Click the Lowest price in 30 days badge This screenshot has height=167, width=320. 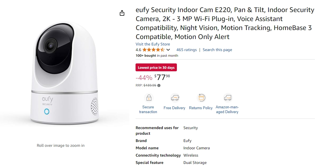(156, 67)
